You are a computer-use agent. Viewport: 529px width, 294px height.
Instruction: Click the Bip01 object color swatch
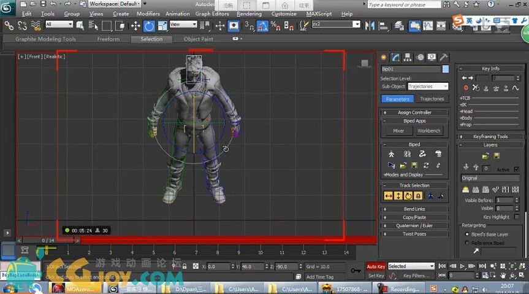[x=446, y=69]
